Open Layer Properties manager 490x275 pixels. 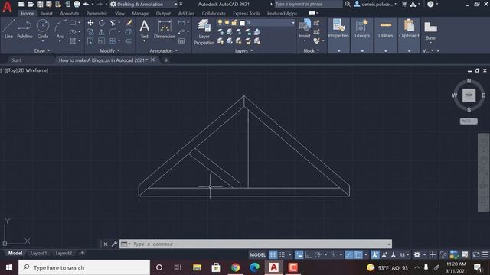[x=204, y=32]
